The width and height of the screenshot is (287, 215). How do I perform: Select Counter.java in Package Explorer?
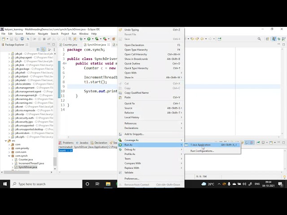pyautogui.click(x=26, y=159)
